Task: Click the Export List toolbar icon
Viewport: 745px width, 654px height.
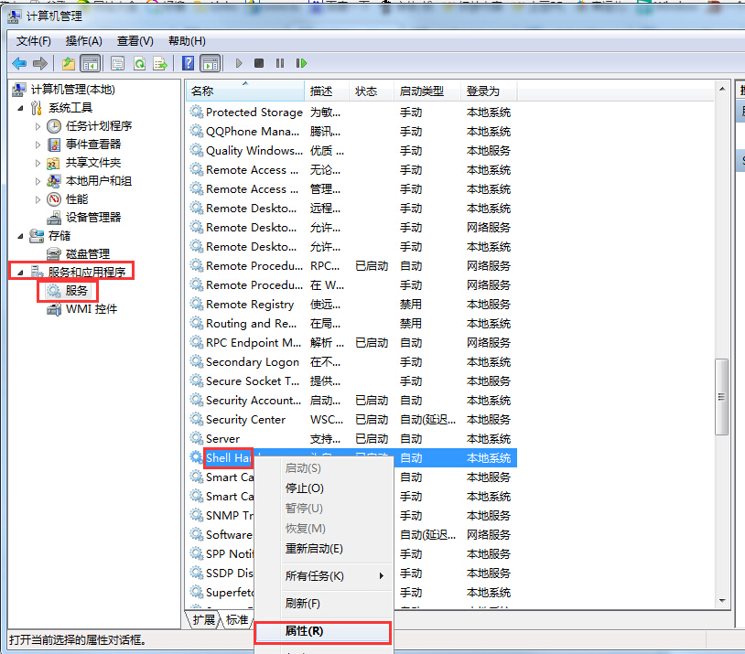Action: 160,63
